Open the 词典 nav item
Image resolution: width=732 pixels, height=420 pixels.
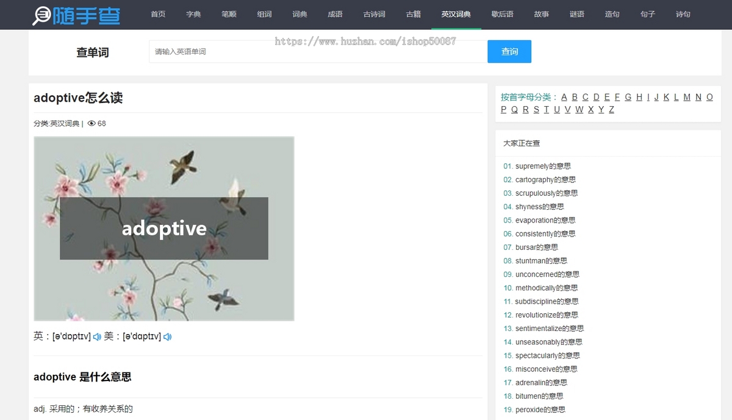[x=300, y=14]
